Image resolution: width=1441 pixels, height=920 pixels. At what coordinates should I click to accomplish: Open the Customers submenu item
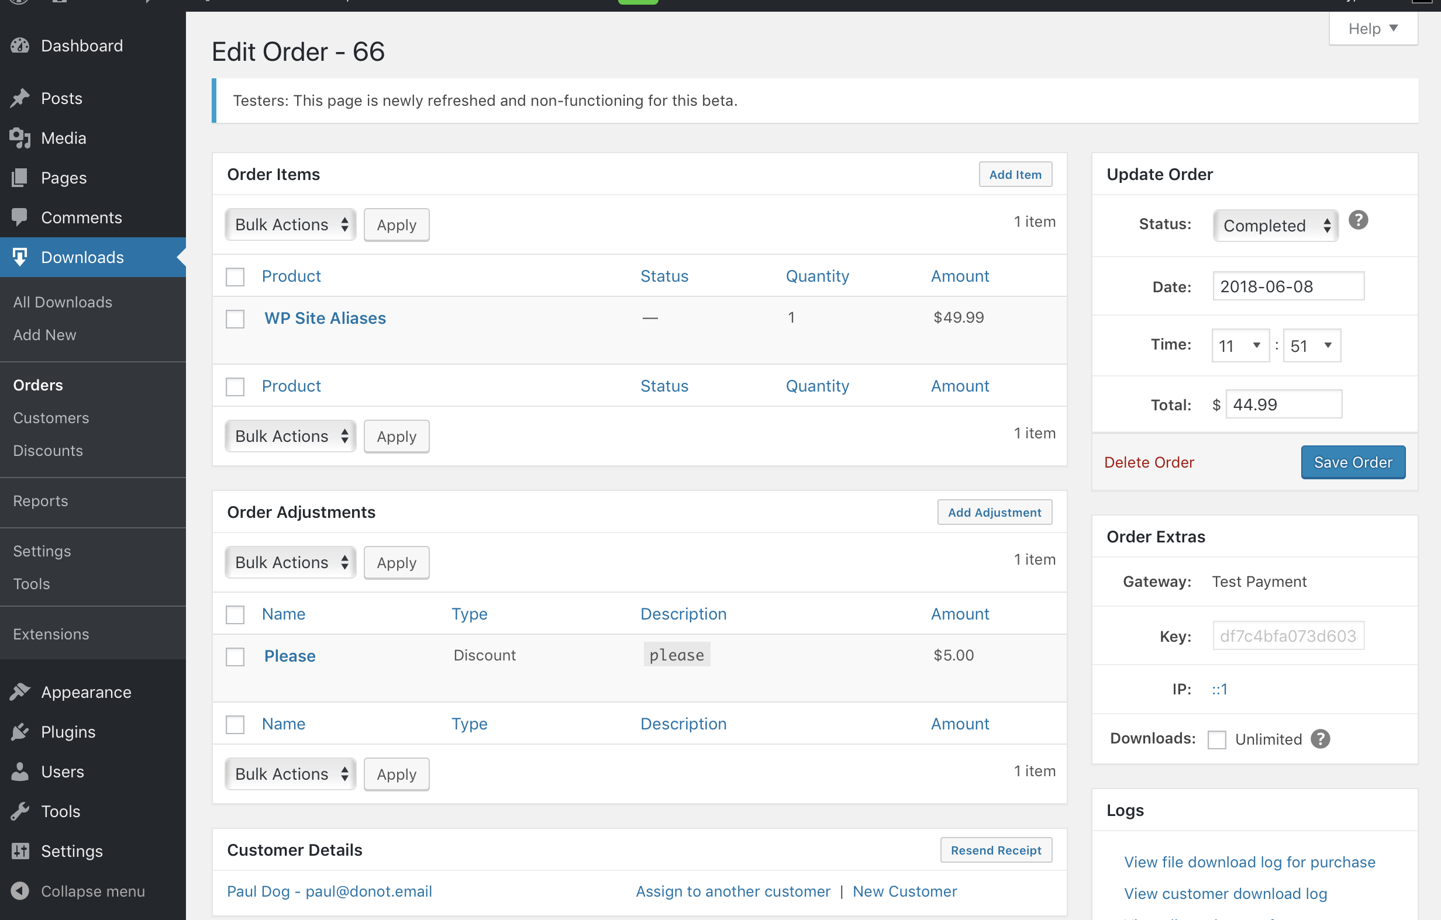(x=51, y=418)
